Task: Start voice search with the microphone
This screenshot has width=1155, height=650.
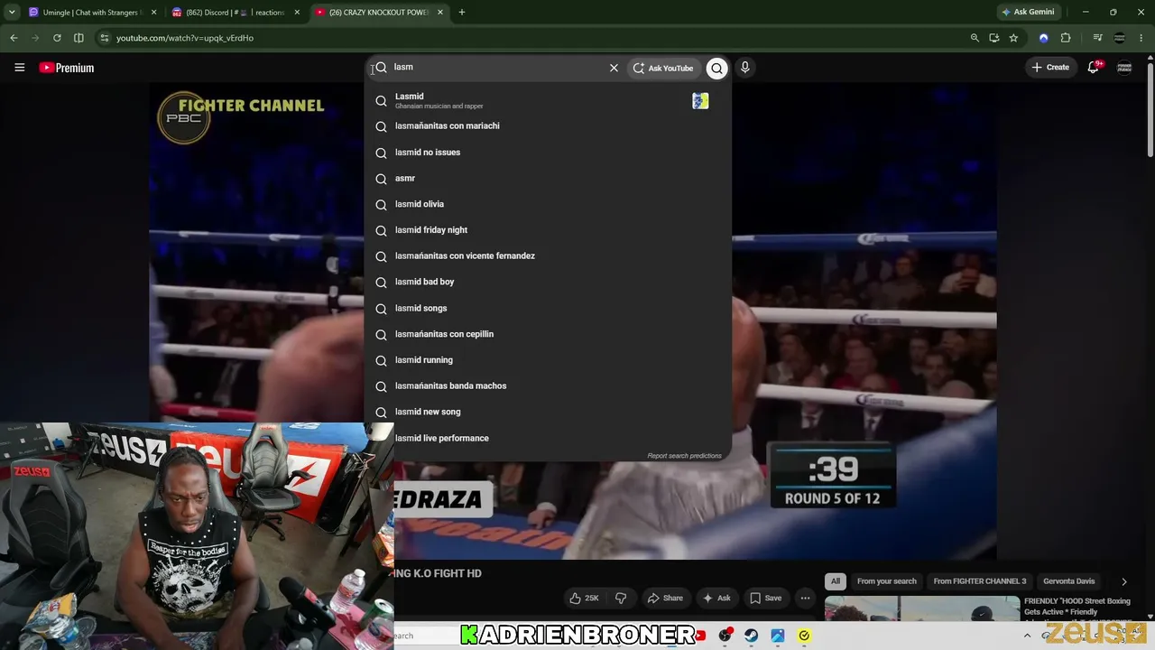Action: pyautogui.click(x=744, y=68)
